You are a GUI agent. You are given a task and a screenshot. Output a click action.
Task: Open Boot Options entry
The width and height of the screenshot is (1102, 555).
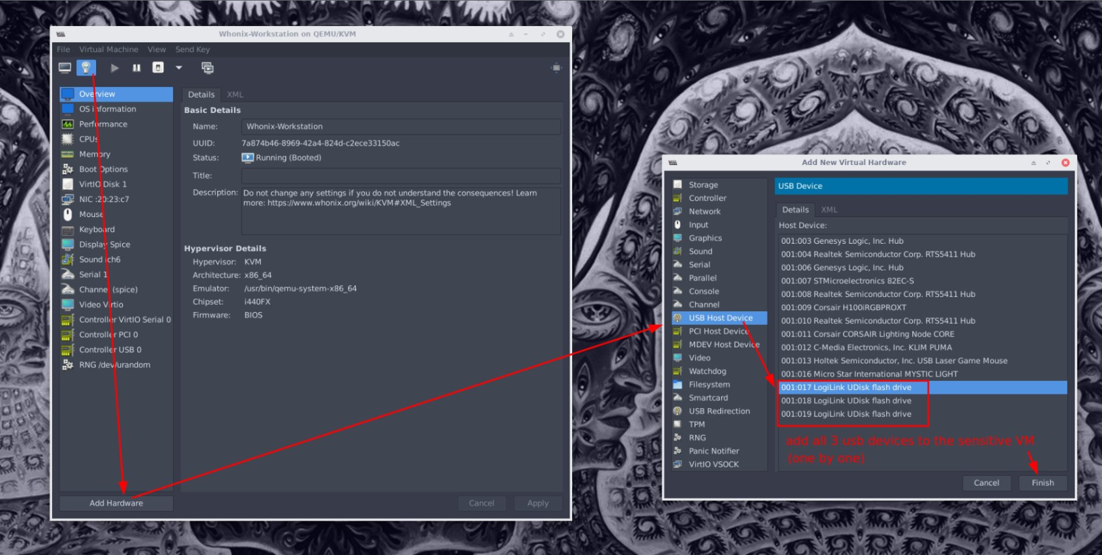point(116,169)
